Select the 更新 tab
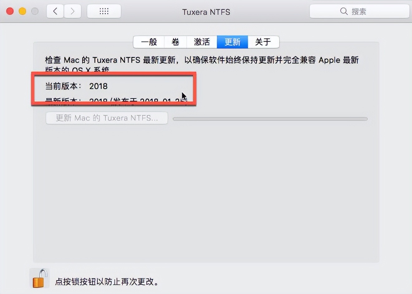The image size is (412, 294). coord(232,42)
